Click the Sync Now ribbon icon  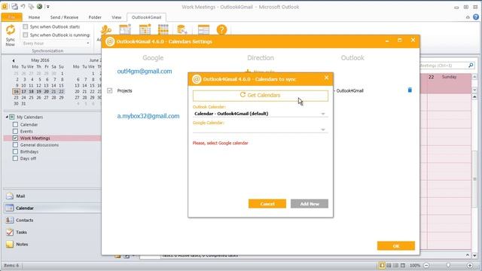tap(10, 30)
